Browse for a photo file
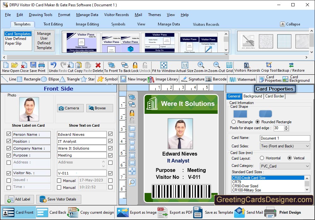This screenshot has width=315, height=220. pyautogui.click(x=100, y=108)
